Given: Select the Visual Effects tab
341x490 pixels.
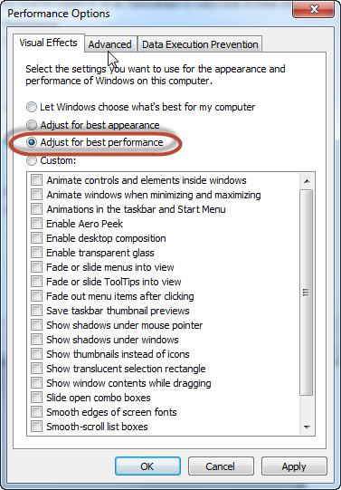Looking at the screenshot, I should click(x=48, y=43).
